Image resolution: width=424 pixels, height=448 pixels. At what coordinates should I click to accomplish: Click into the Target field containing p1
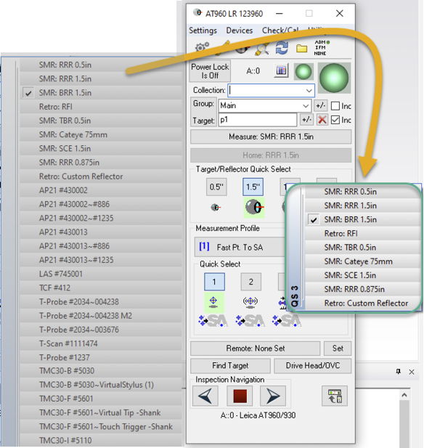[x=258, y=120]
